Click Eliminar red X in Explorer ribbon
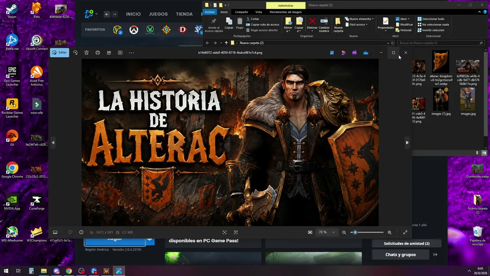490x276 pixels. 312,24
